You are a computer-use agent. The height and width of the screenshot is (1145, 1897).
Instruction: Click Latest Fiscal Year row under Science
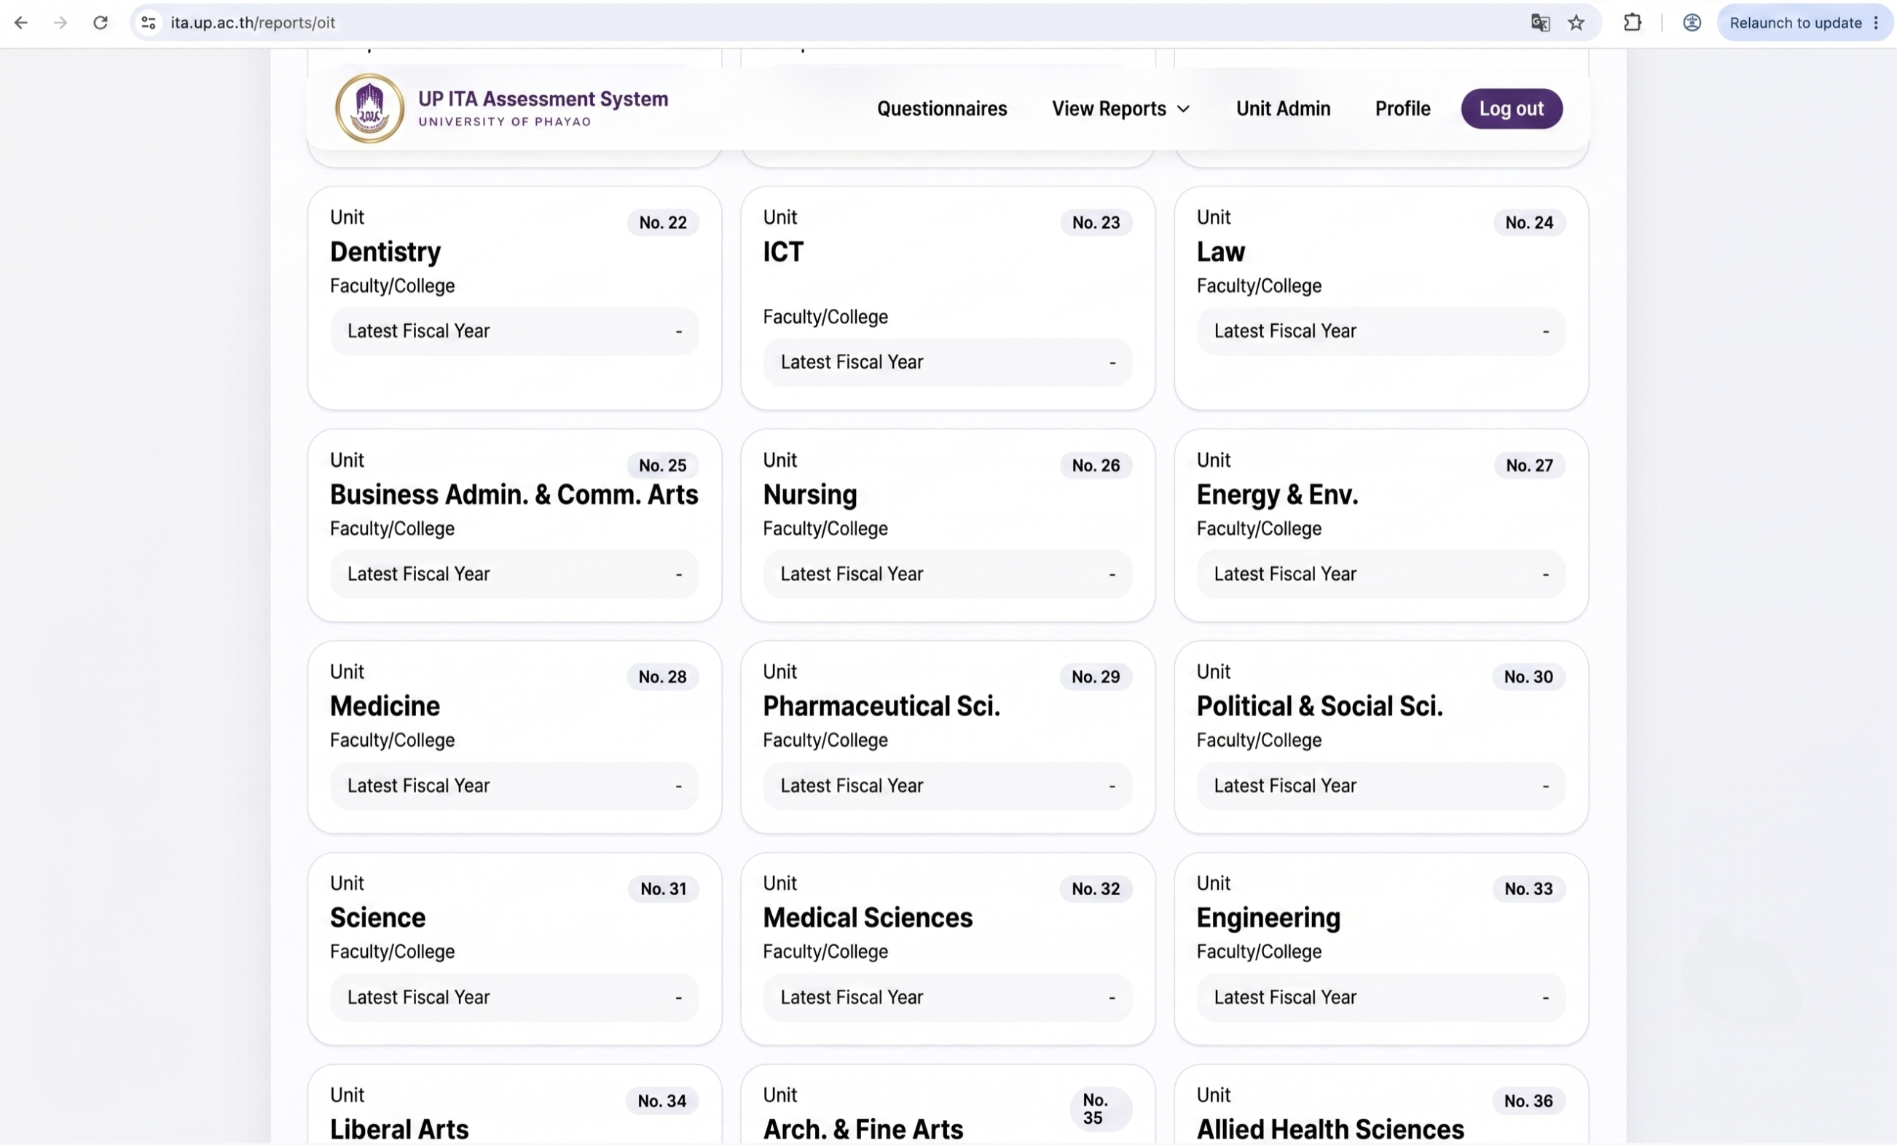tap(514, 997)
